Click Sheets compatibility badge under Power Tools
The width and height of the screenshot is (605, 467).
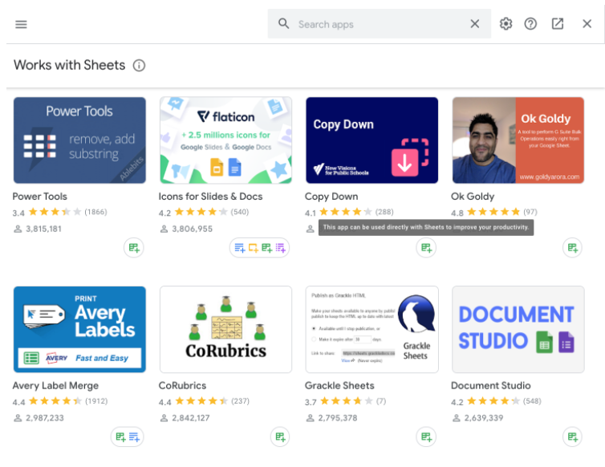134,248
